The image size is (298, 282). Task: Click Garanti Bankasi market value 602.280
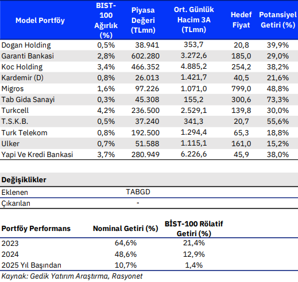point(145,56)
